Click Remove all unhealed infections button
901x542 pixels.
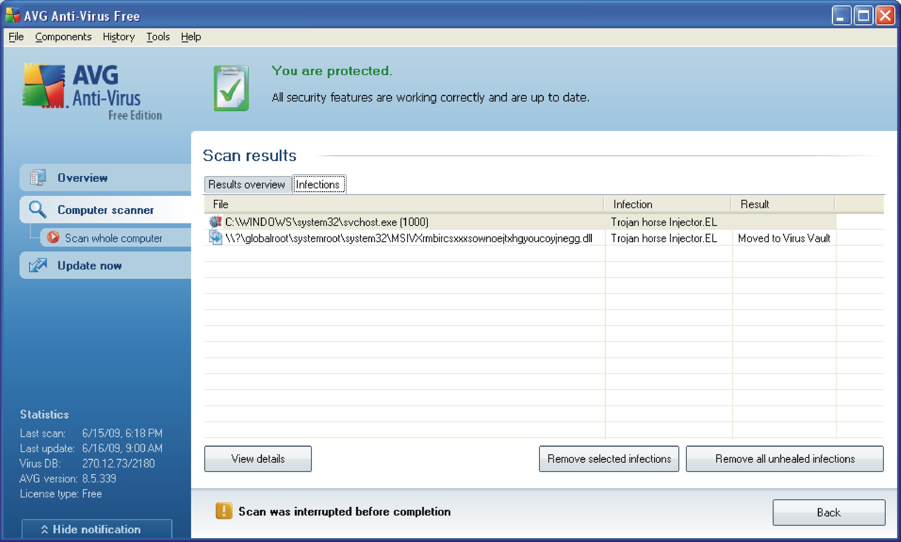784,459
